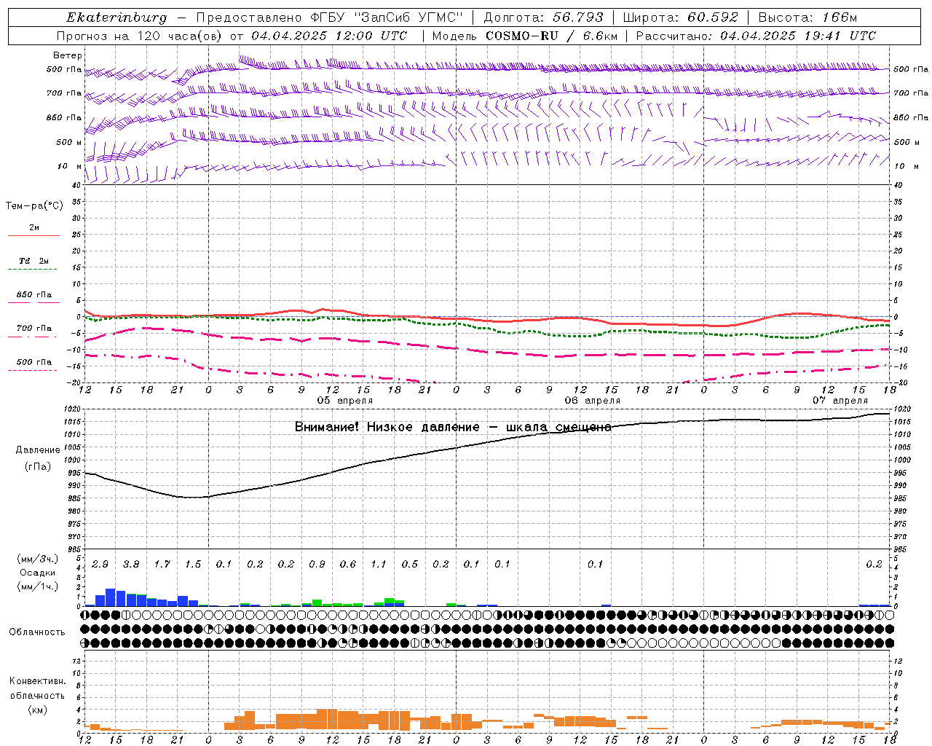Click the 1.7 precipitation value
The image size is (932, 746).
[162, 565]
